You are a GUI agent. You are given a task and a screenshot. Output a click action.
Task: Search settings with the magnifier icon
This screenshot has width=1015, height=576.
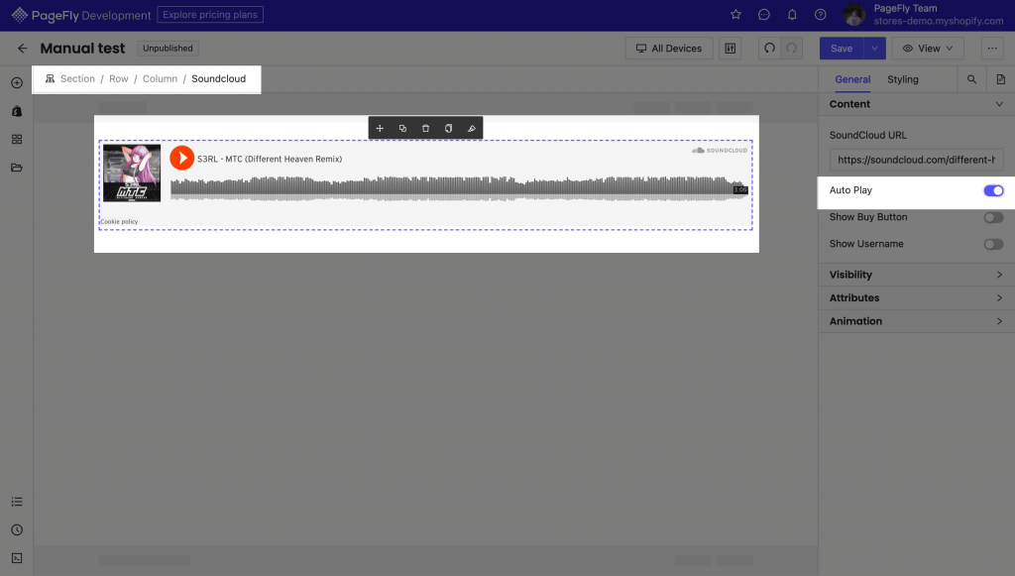click(971, 79)
